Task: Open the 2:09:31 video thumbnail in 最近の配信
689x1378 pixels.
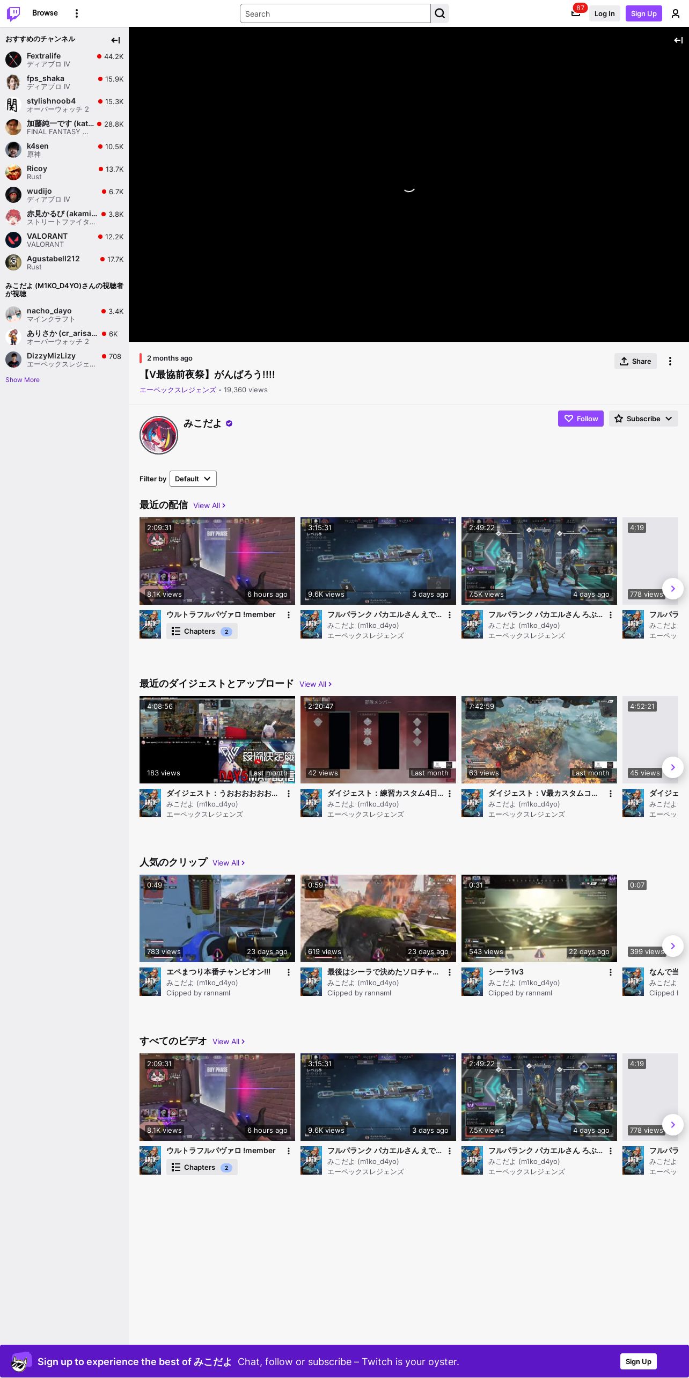Action: tap(217, 561)
